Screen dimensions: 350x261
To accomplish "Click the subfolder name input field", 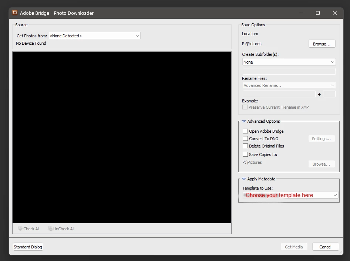I will pos(289,71).
